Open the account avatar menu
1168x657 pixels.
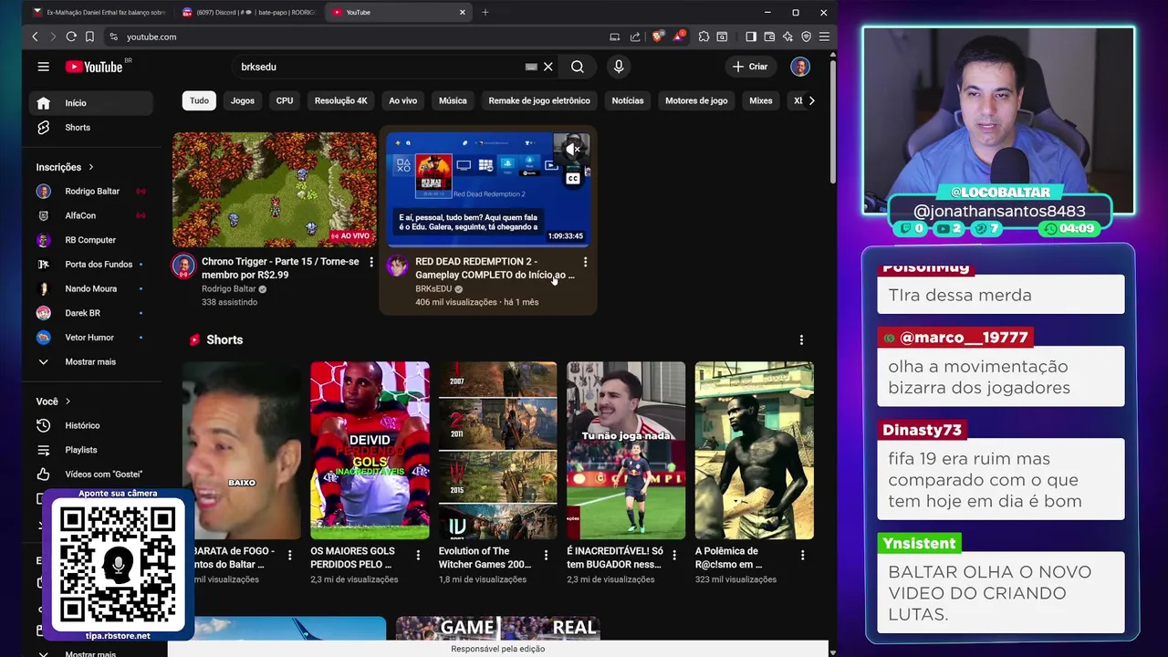click(800, 67)
